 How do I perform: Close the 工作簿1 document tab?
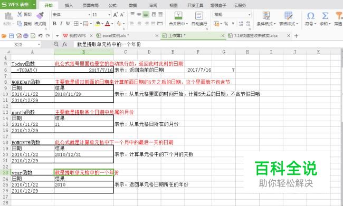pyautogui.click(x=223, y=36)
